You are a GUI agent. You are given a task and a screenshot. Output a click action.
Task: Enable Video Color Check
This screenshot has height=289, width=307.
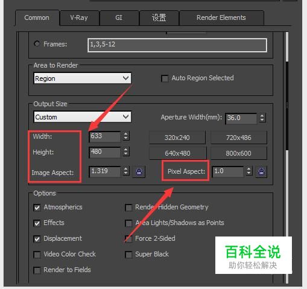point(37,255)
